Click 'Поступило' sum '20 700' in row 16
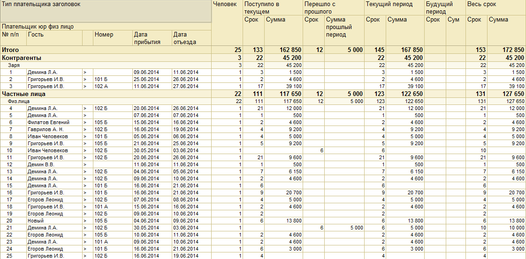 tap(283, 193)
